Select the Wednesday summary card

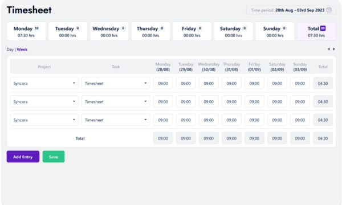click(x=109, y=31)
